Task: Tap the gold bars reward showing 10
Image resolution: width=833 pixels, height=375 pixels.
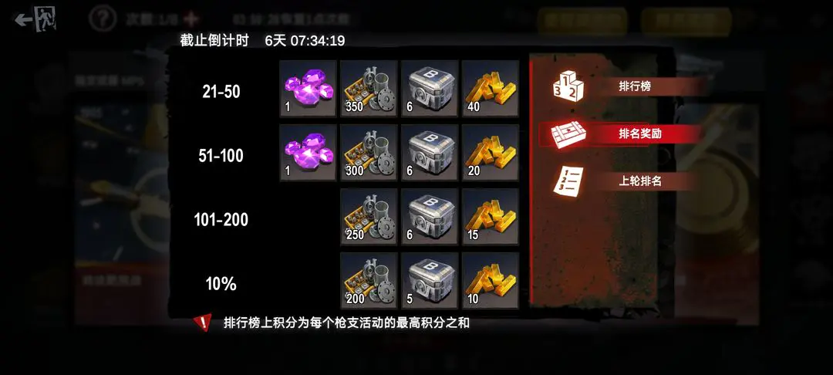Action: click(x=491, y=280)
